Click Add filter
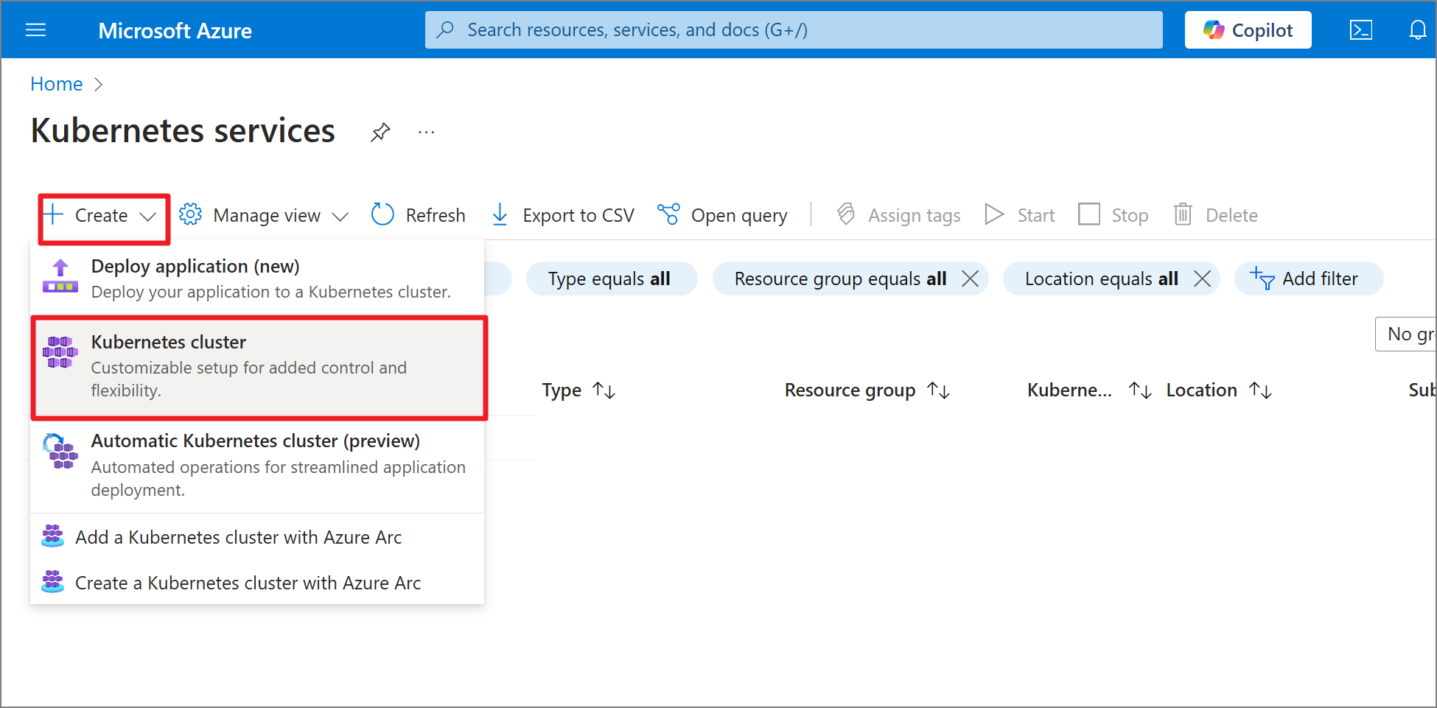Viewport: 1437px width, 708px height. (1308, 278)
